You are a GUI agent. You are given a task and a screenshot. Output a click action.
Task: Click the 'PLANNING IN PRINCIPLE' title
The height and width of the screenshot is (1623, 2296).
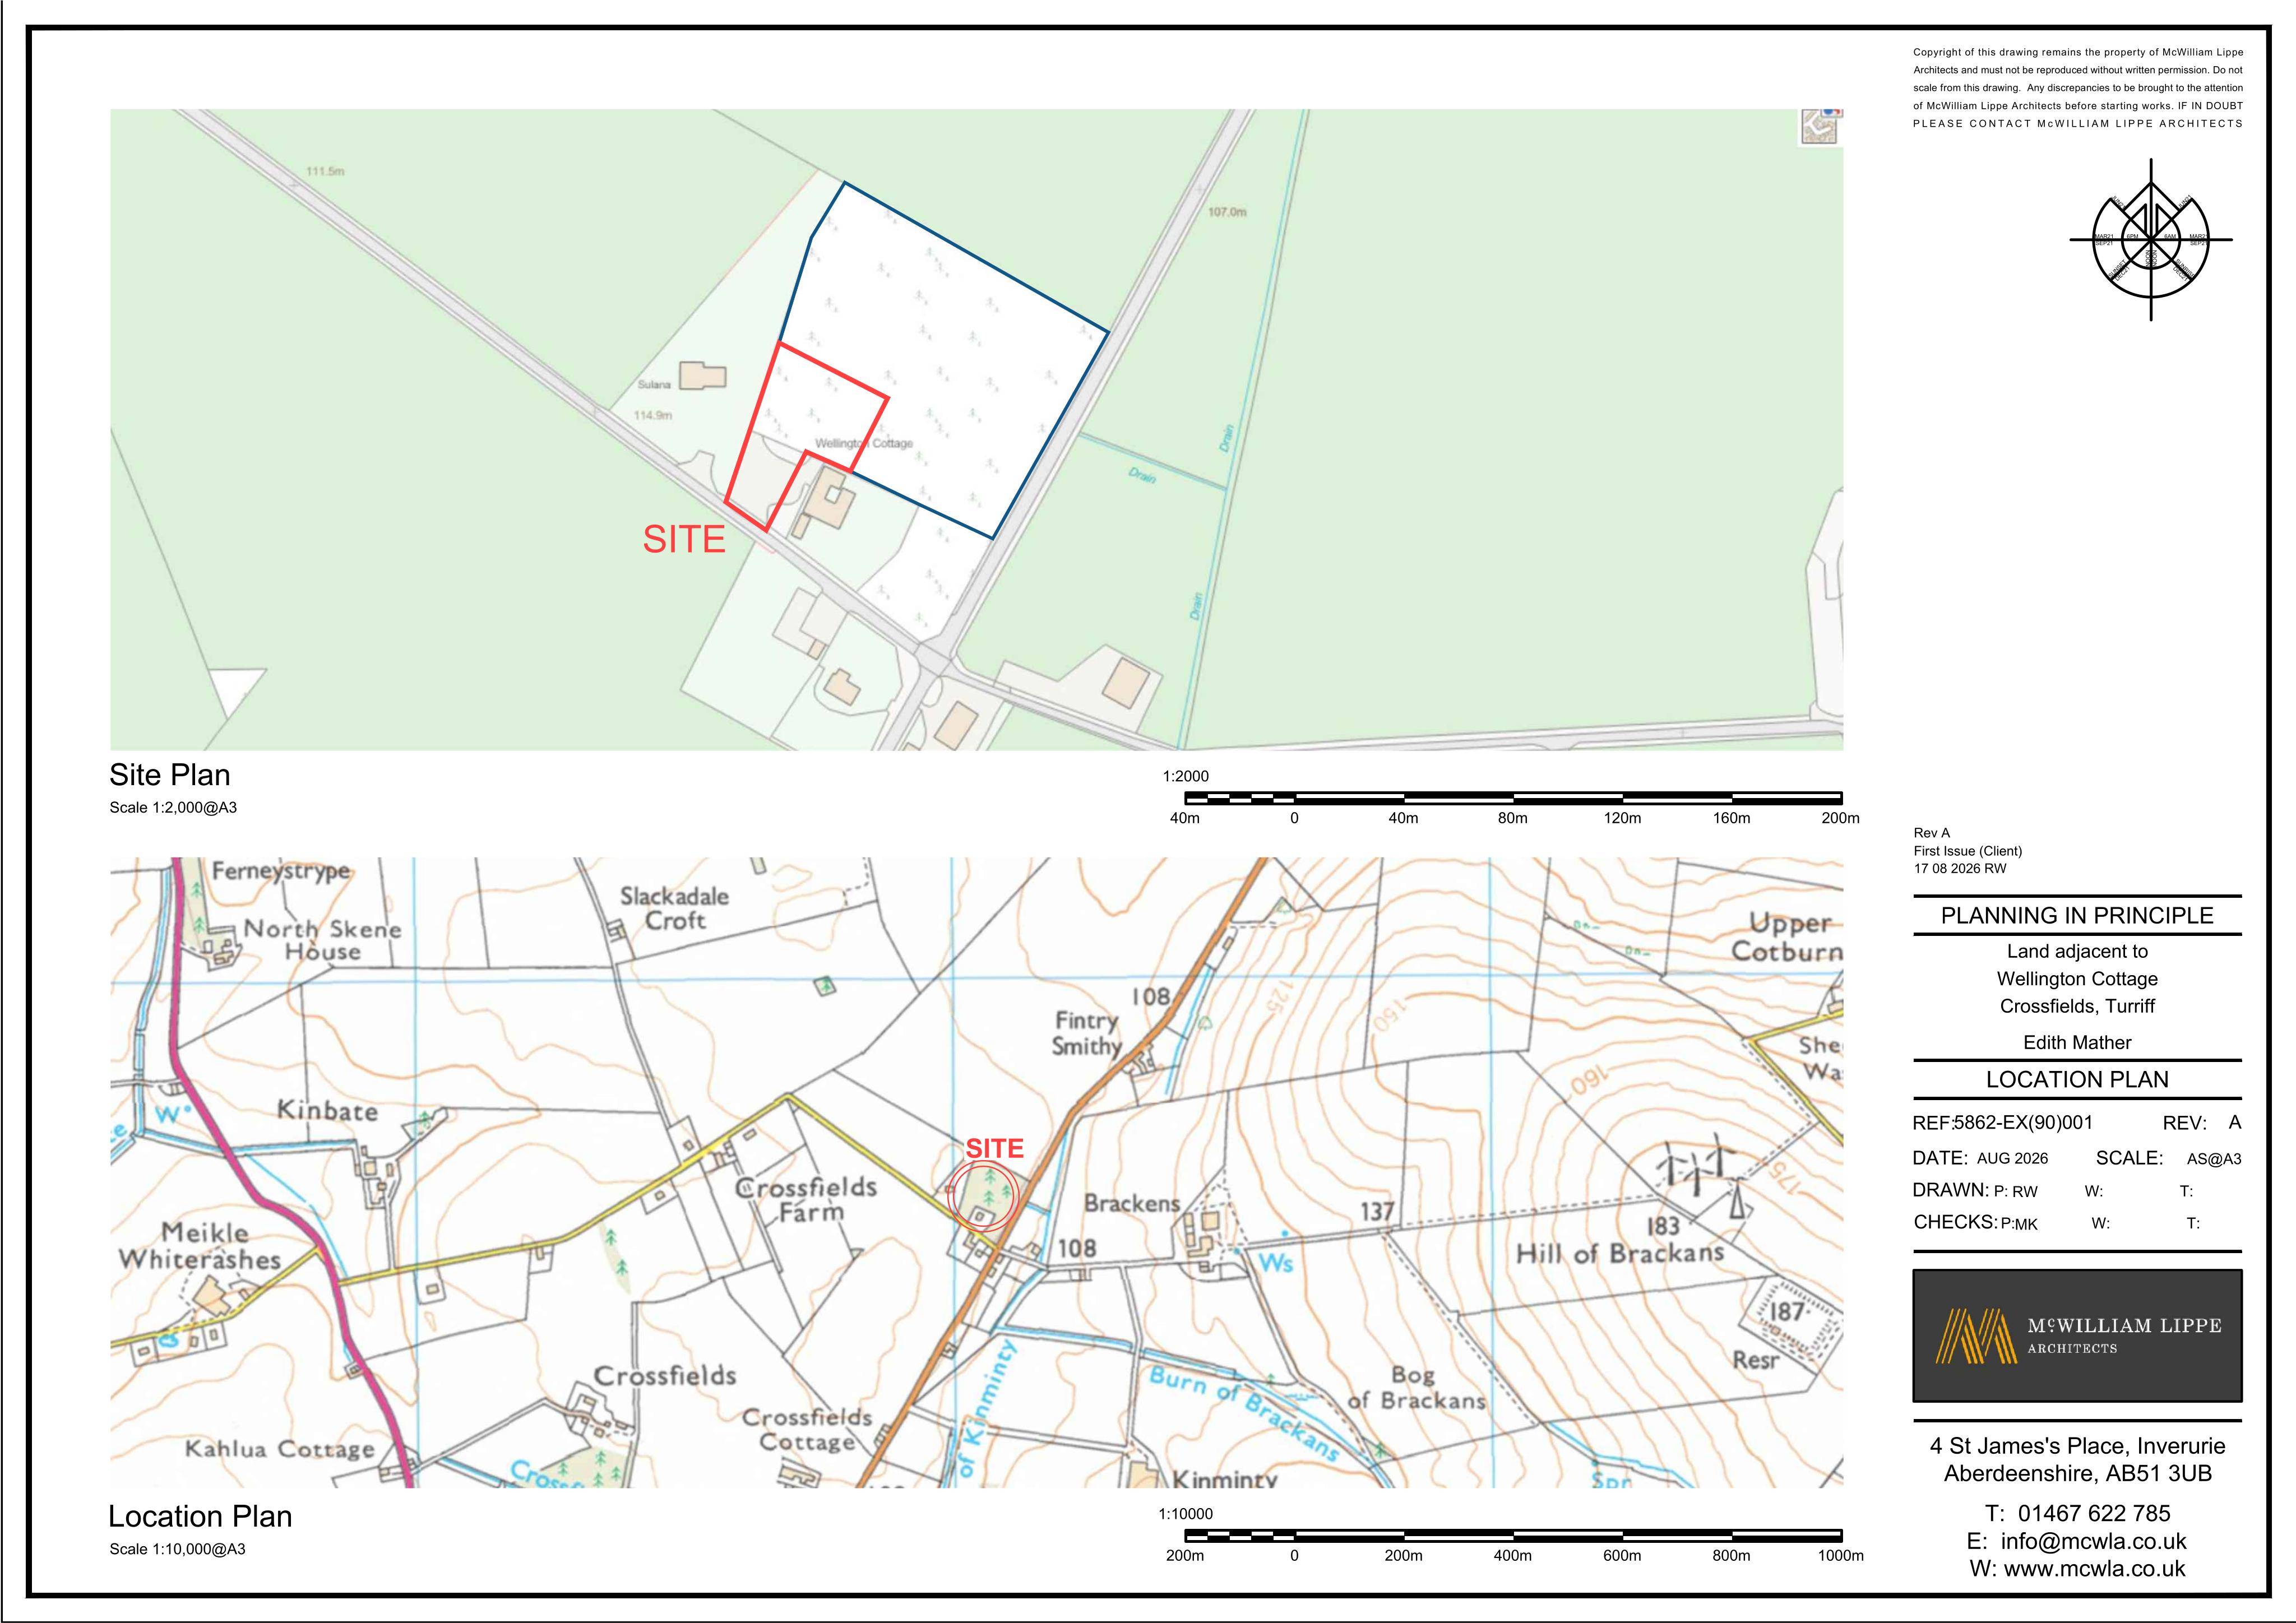point(2077,915)
